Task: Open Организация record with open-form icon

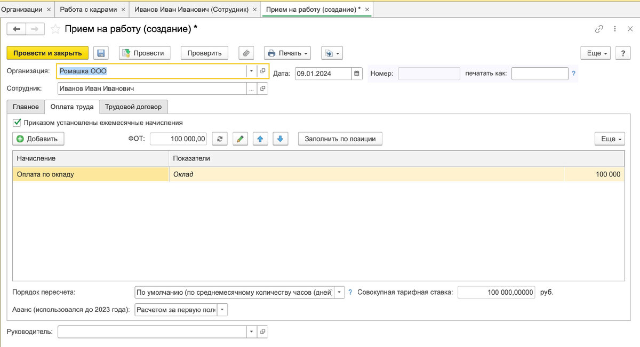Action: 263,71
